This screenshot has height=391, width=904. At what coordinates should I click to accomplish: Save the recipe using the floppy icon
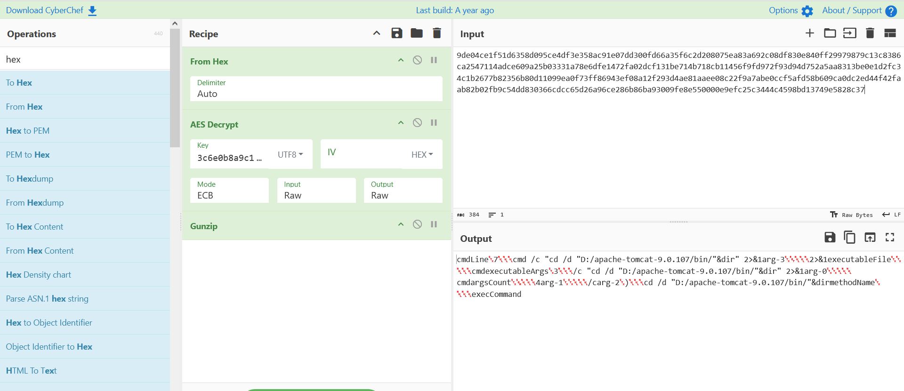pos(397,33)
